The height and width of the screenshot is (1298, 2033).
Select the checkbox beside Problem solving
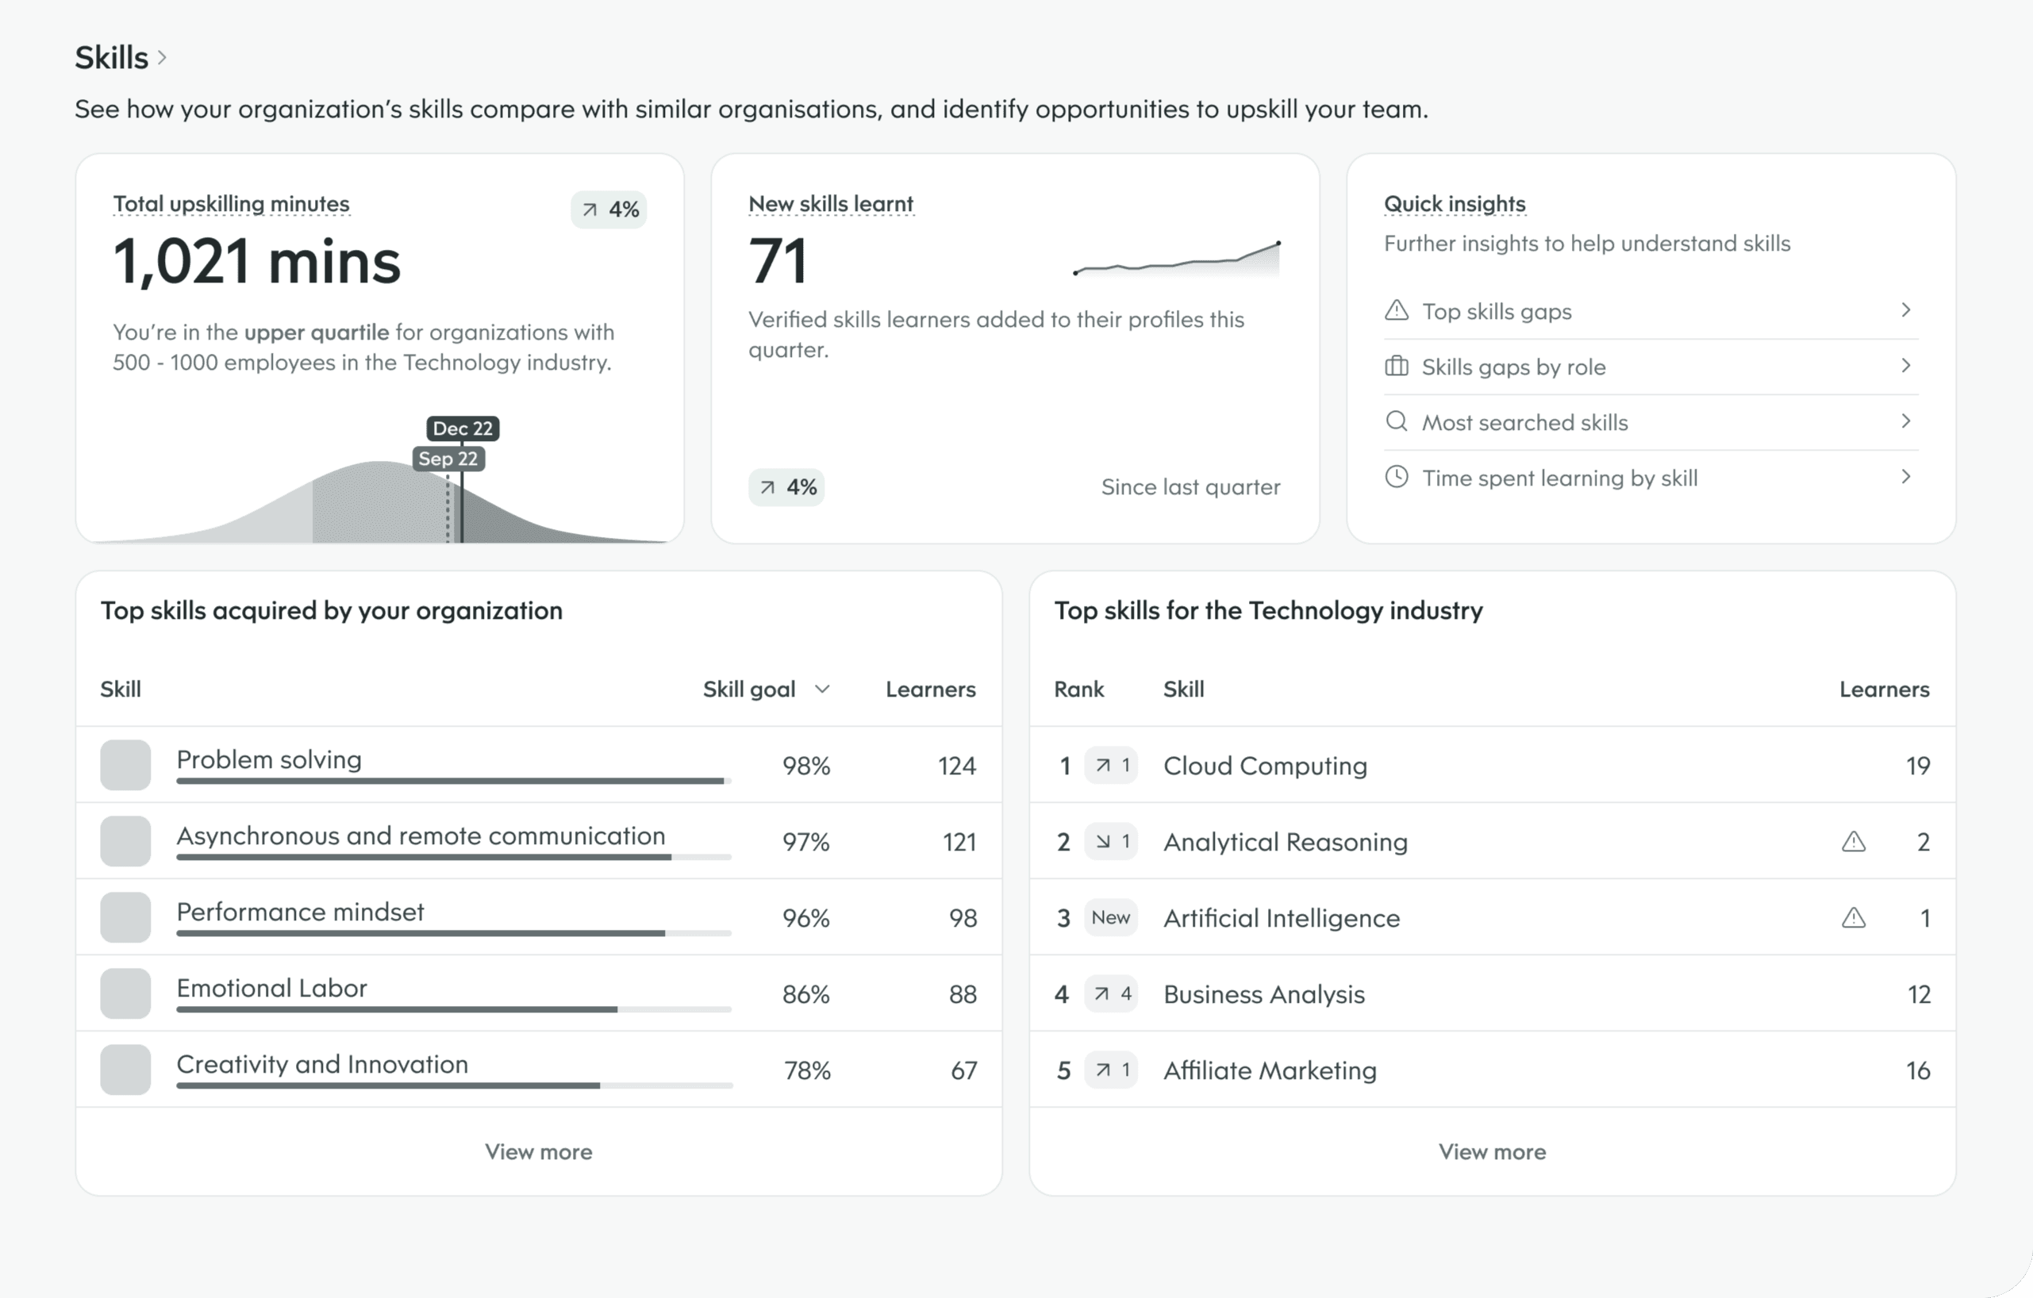point(125,764)
